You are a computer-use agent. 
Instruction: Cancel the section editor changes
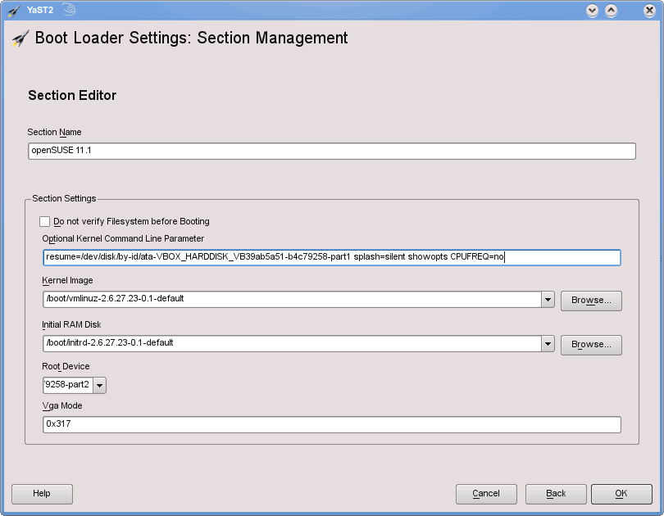click(486, 494)
